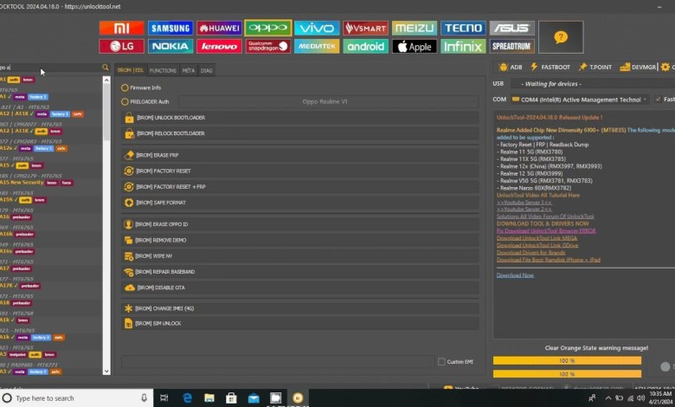Viewport: 675px width, 407px height.
Task: Enable the Custom EMI checkbox
Action: click(x=441, y=362)
